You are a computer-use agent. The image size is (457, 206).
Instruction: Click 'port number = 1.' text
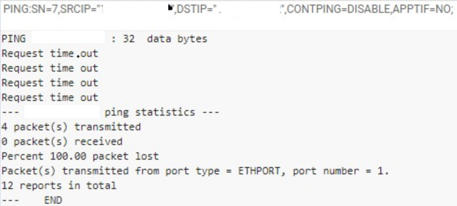(x=341, y=171)
